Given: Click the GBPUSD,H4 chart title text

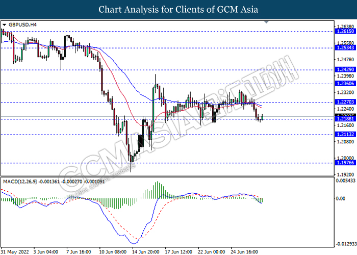Looking at the screenshot, I should point(22,24).
